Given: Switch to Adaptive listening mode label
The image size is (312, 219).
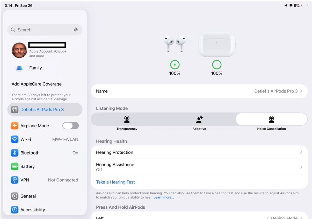Looking at the screenshot, I should [199, 129].
